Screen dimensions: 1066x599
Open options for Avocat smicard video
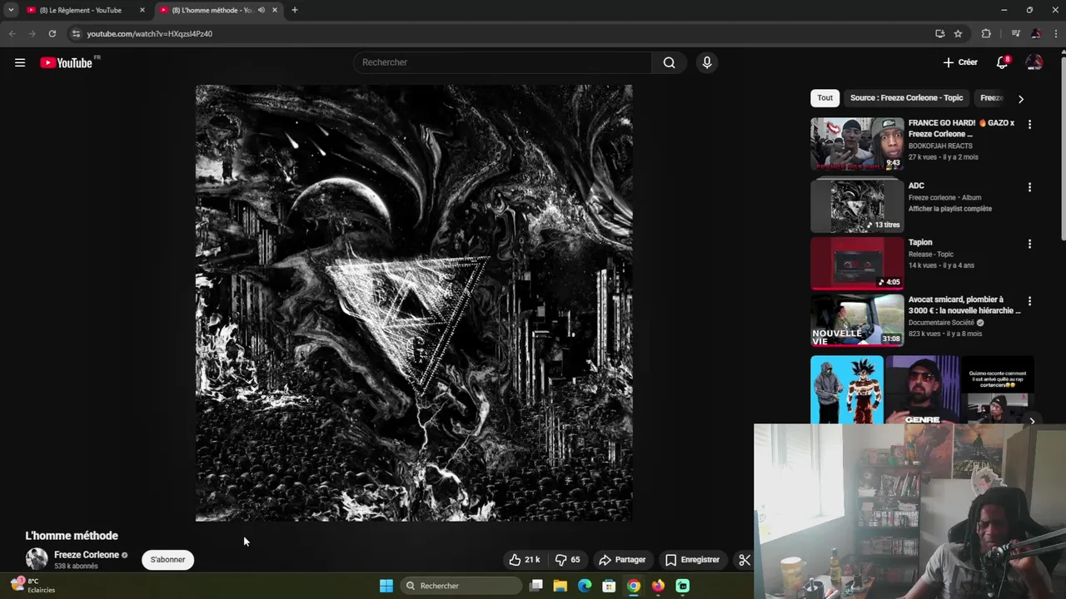point(1029,301)
